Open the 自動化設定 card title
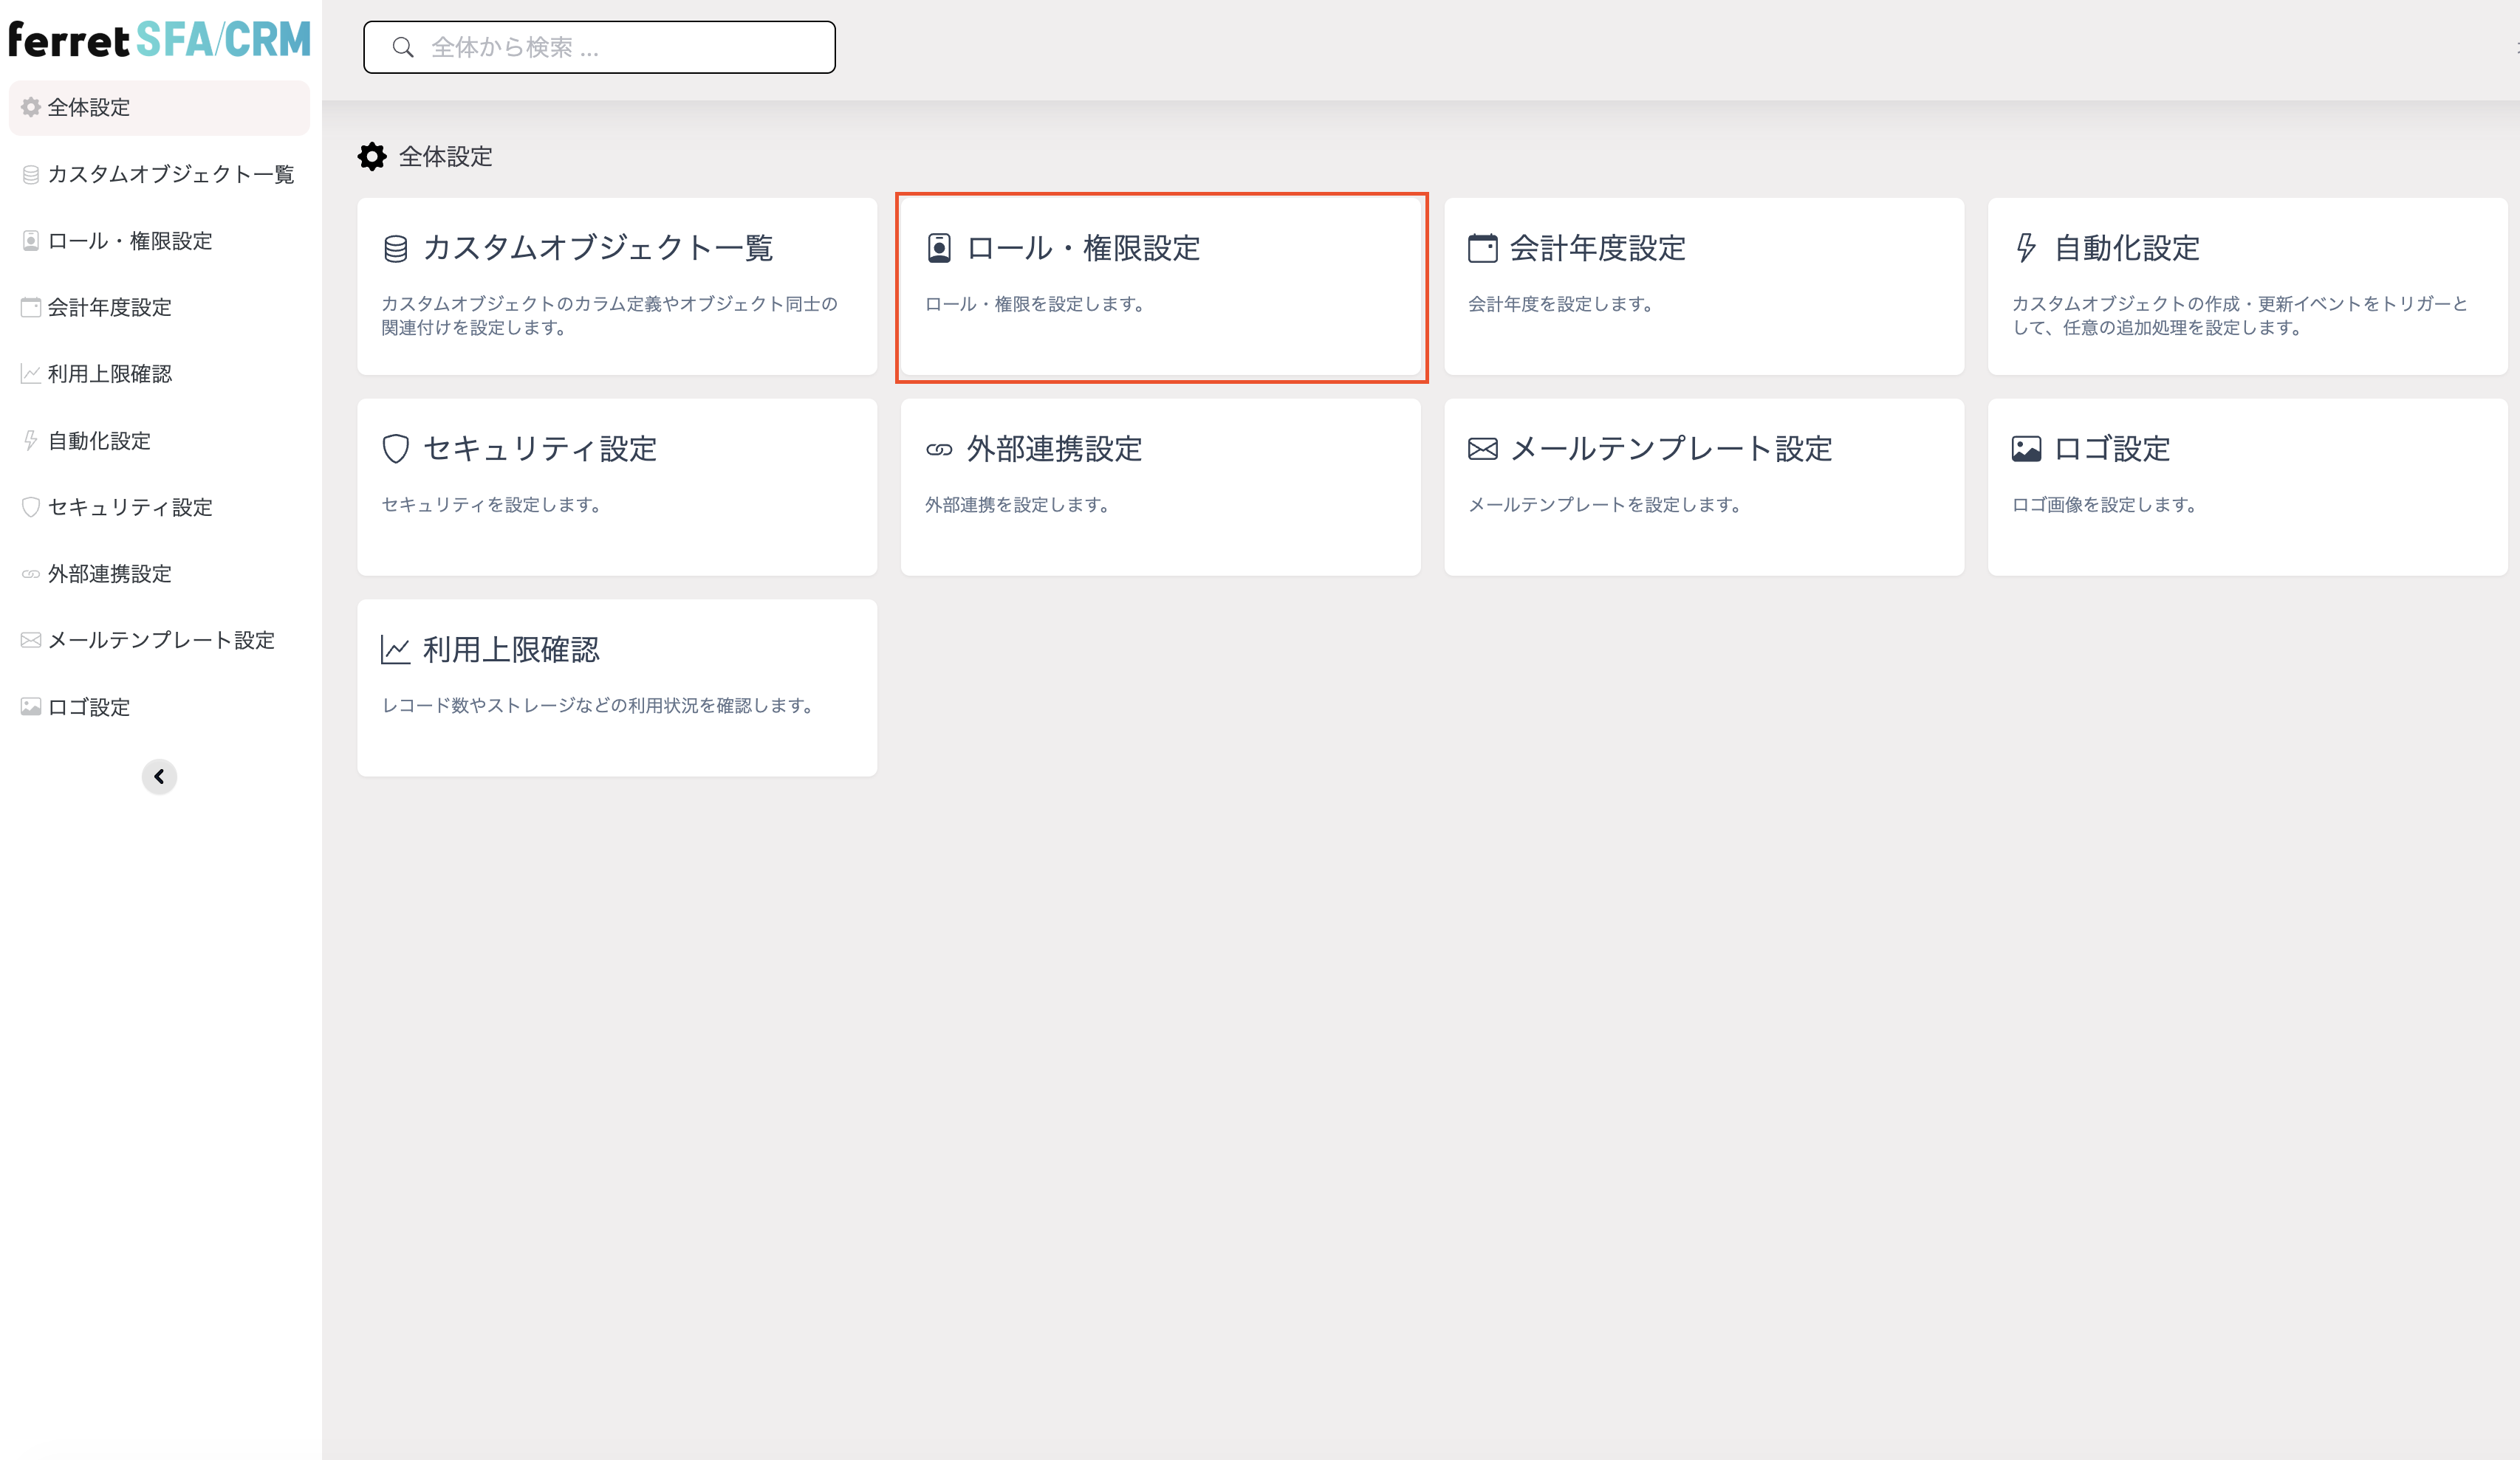The image size is (2520, 1460). [x=2126, y=248]
